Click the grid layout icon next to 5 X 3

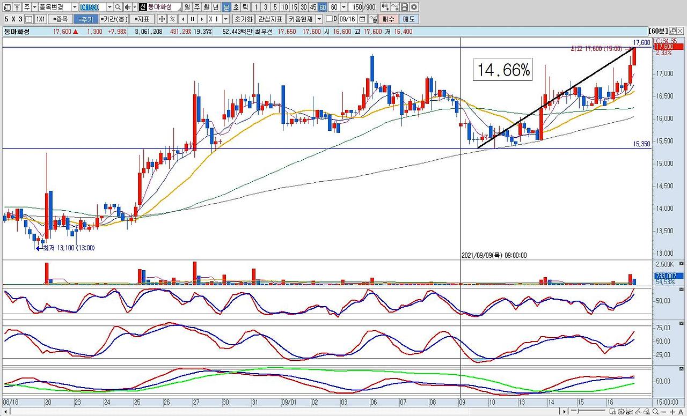point(28,19)
